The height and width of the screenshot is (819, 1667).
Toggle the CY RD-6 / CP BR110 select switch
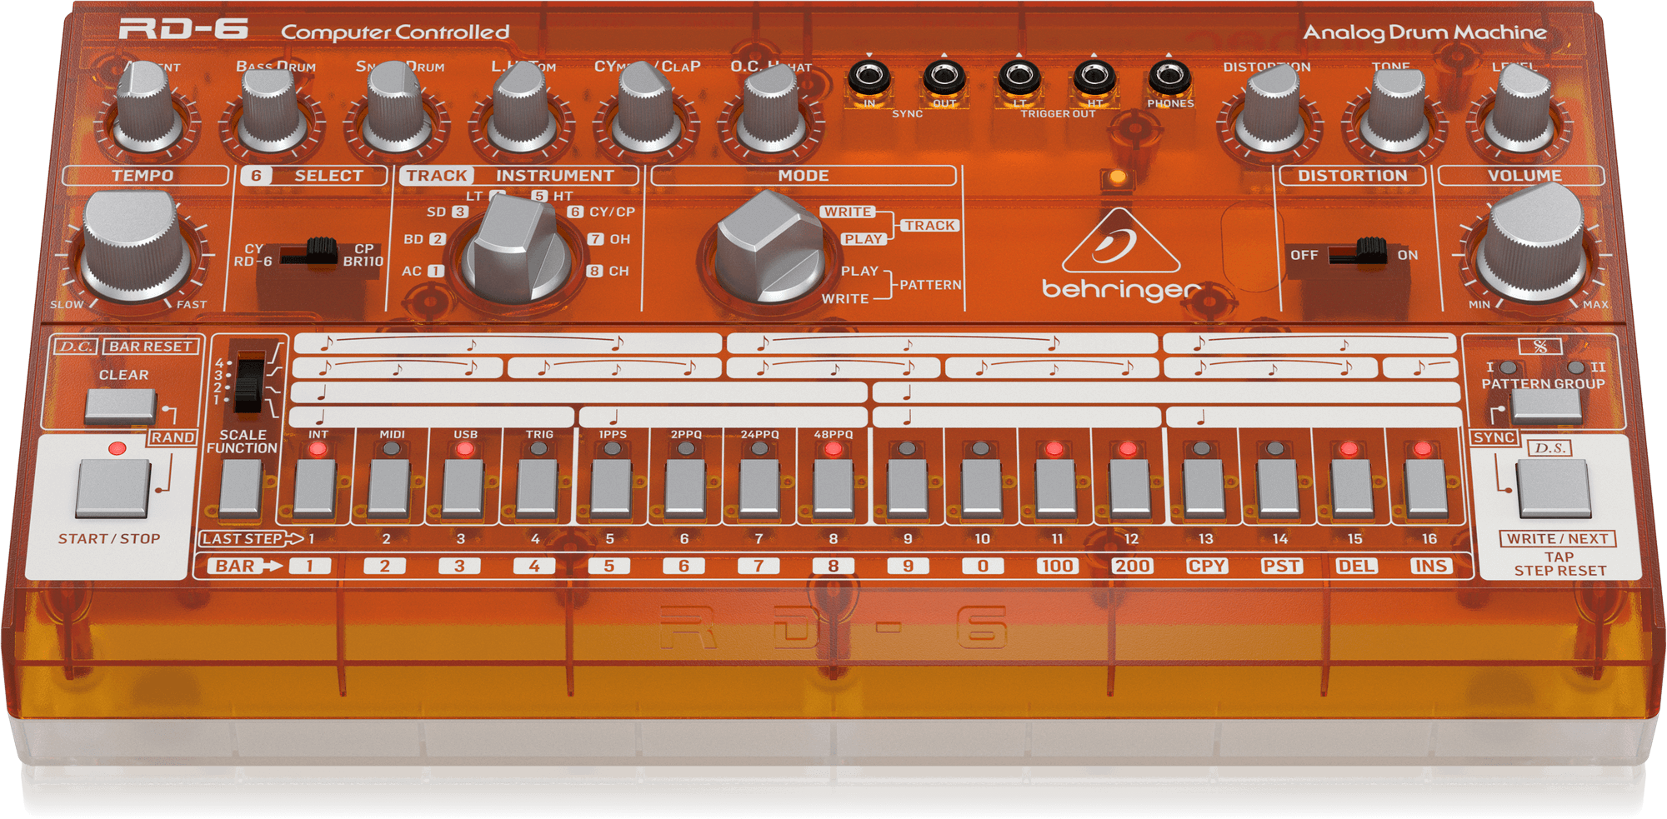[308, 251]
